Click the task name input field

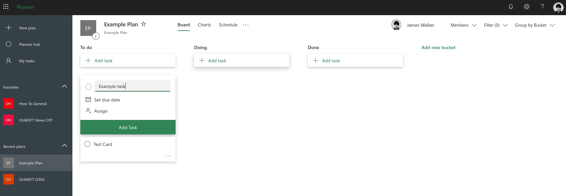[x=133, y=86]
